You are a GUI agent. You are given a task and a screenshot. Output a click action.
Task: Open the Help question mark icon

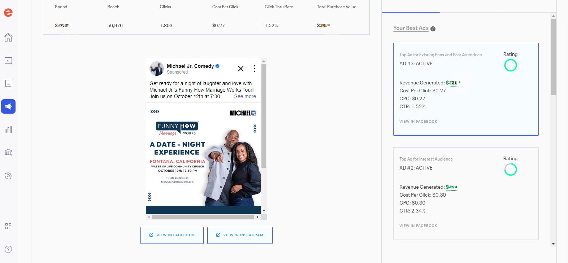point(8,249)
